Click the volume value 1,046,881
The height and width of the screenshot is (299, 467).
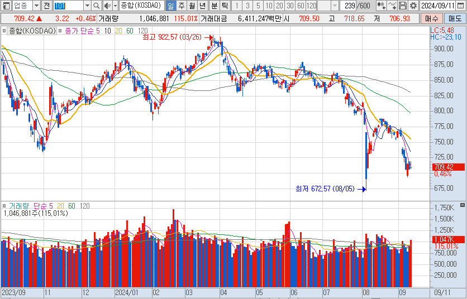tap(154, 19)
